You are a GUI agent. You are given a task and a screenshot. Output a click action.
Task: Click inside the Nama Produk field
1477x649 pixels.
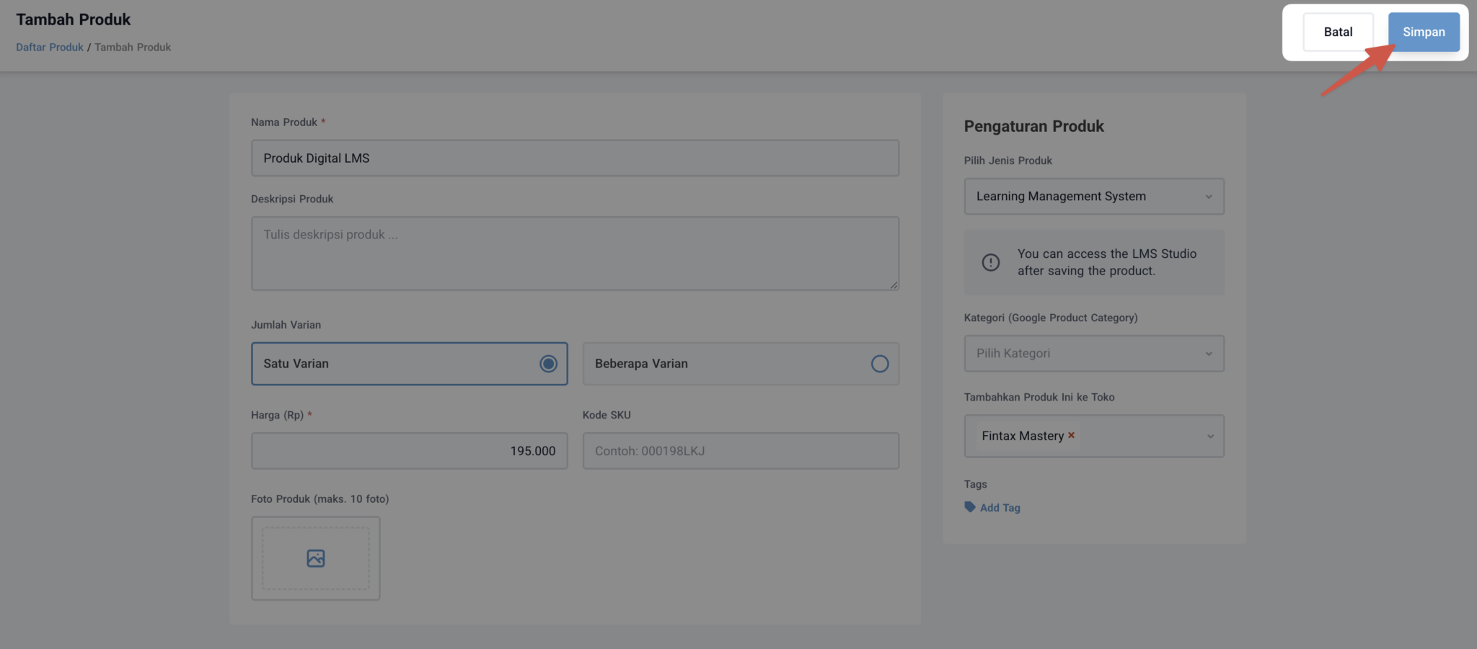pos(575,158)
